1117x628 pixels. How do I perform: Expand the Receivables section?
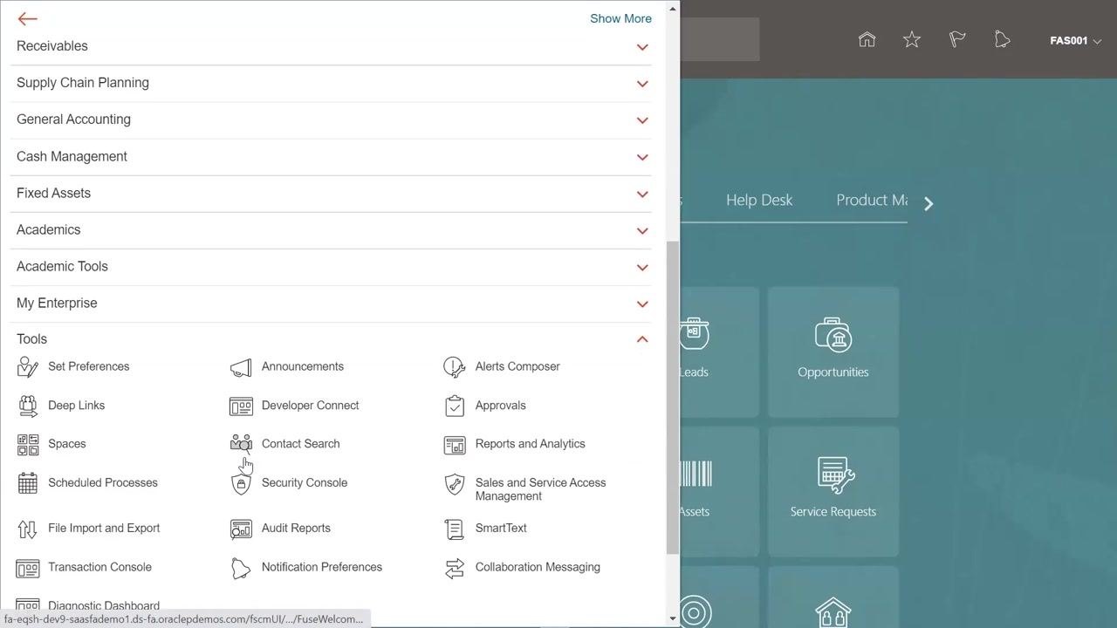642,47
